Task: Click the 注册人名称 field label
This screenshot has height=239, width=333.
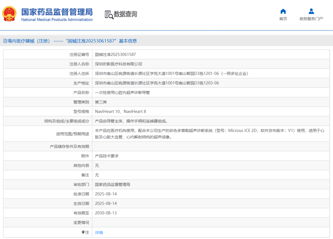Action: coord(79,64)
